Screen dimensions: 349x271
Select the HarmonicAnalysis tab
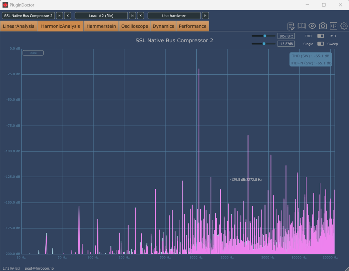(61, 26)
